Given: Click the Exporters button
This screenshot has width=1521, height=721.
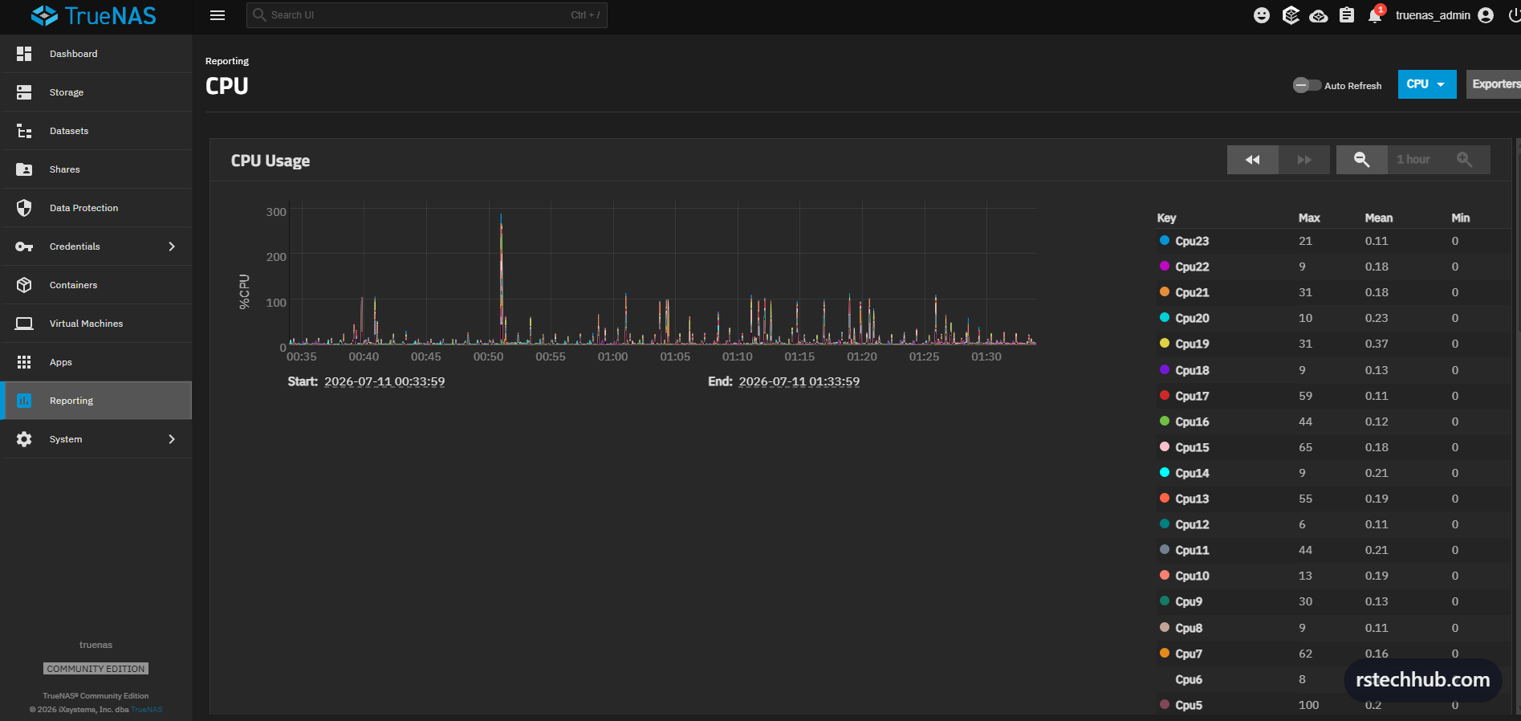Looking at the screenshot, I should pyautogui.click(x=1494, y=84).
